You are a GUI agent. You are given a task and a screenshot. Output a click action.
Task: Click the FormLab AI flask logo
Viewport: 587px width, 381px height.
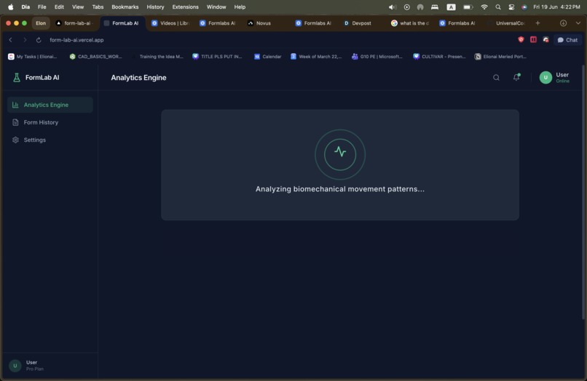pos(17,77)
